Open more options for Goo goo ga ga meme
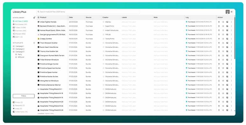 [231, 34]
